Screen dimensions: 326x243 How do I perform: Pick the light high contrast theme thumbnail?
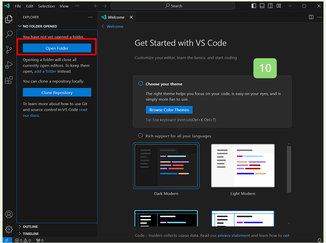(243, 218)
